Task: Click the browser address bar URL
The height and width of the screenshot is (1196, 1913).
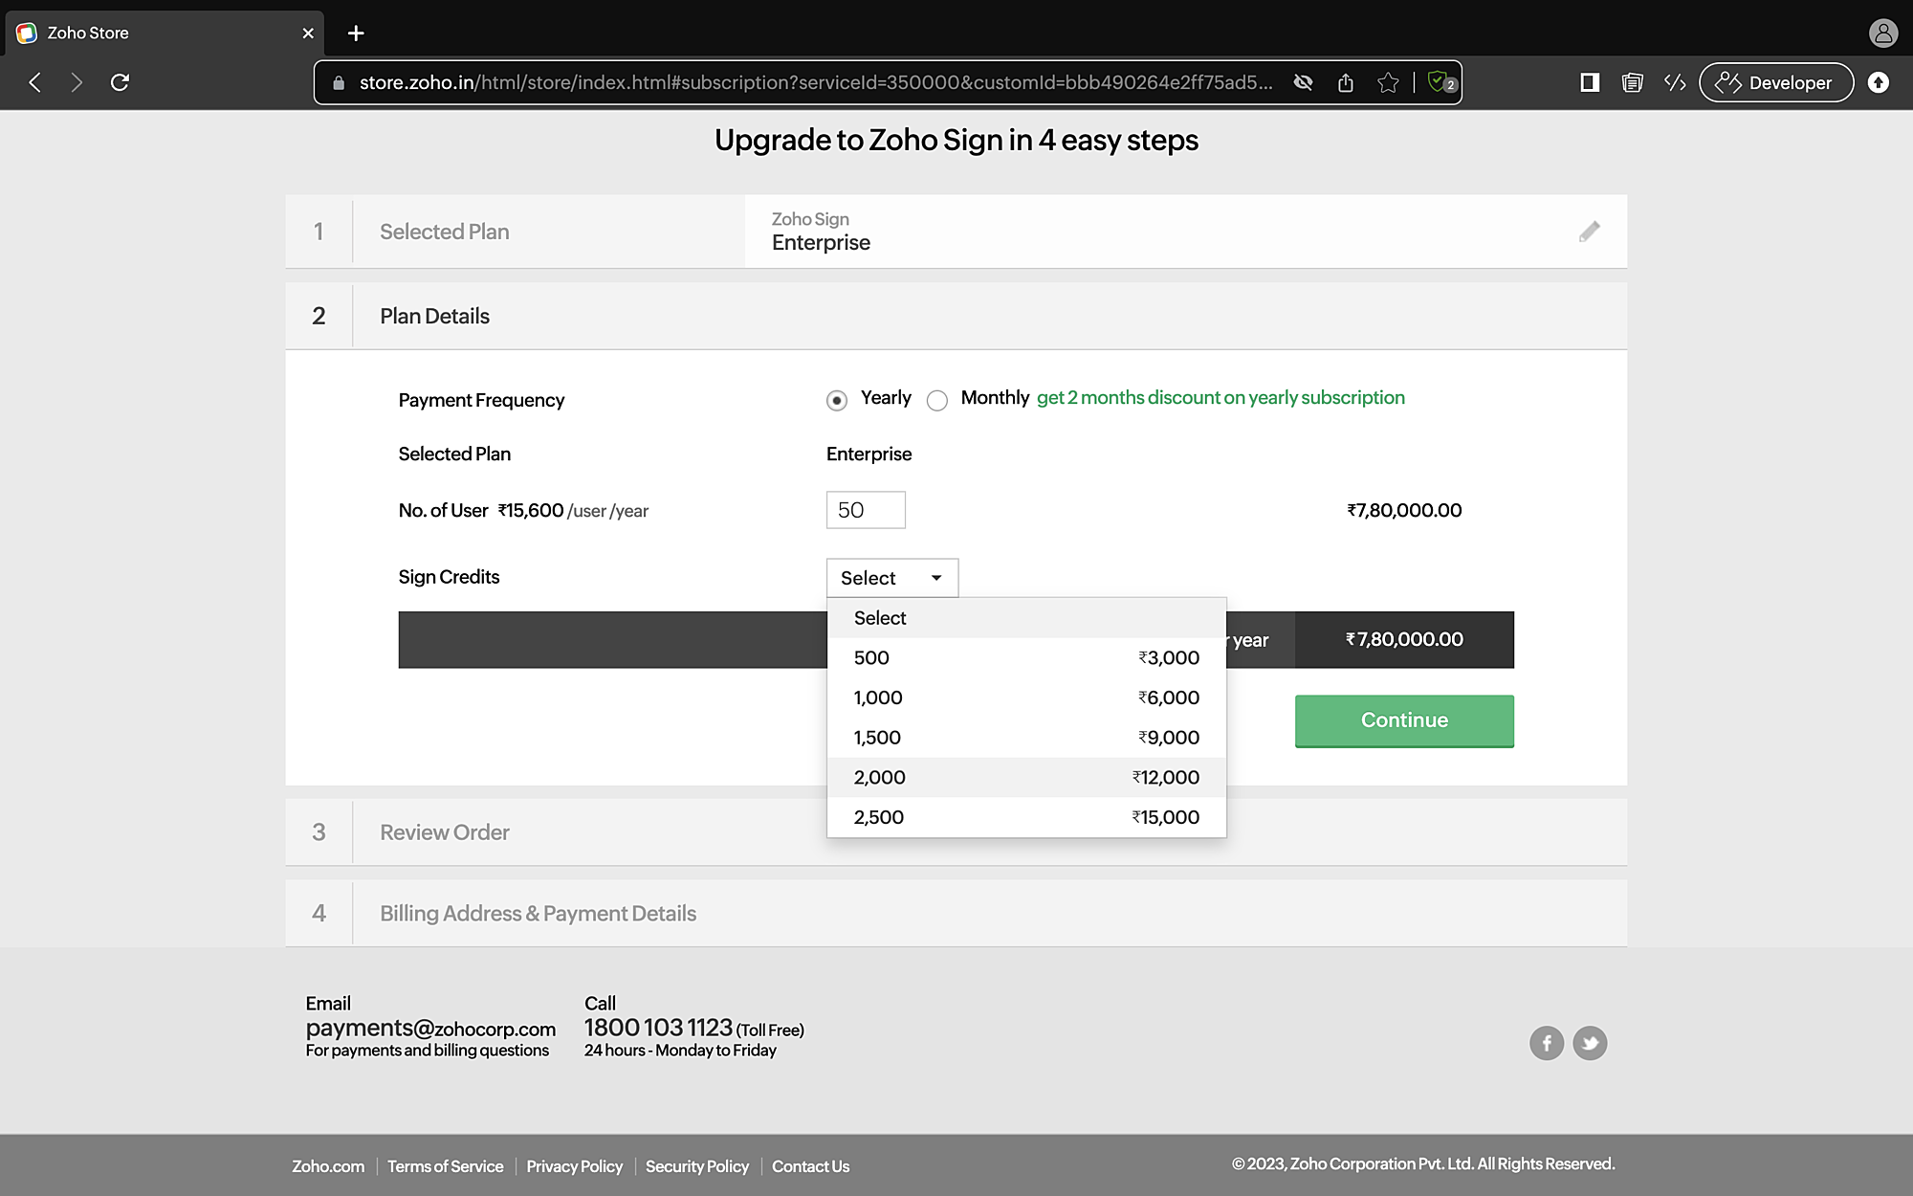Action: point(816,83)
